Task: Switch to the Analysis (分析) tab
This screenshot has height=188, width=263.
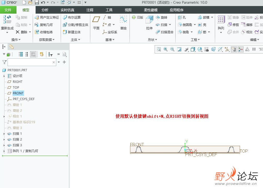Action: [x=45, y=10]
